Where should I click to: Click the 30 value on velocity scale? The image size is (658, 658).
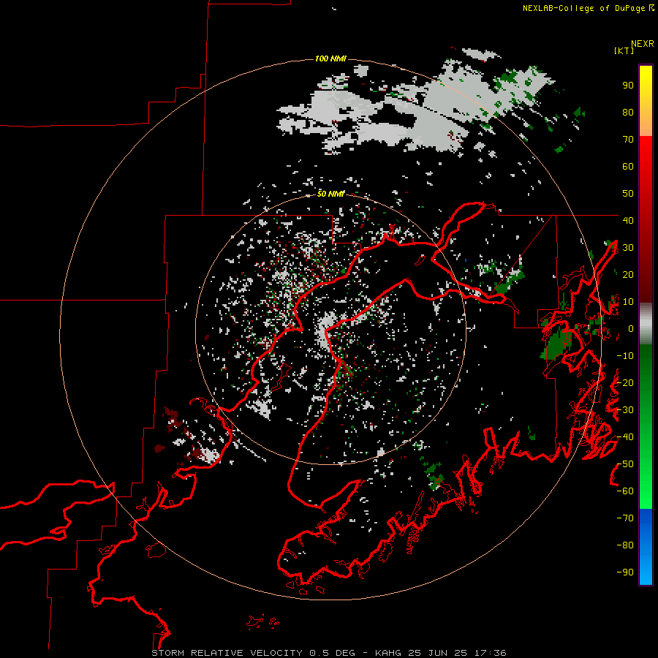(x=628, y=248)
